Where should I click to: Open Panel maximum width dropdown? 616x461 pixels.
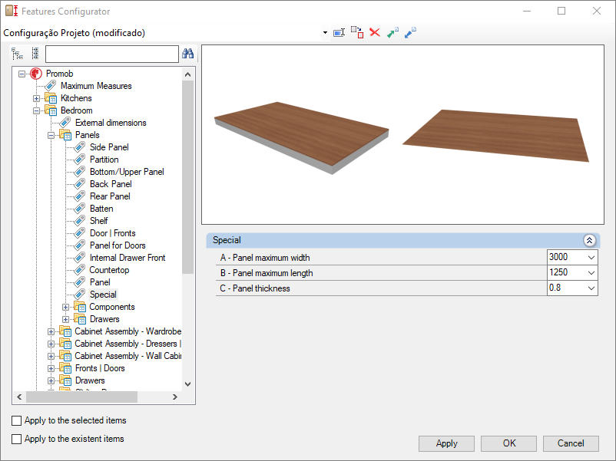click(591, 258)
